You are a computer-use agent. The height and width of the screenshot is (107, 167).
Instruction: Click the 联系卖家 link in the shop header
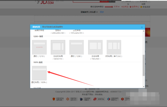[x=145, y=7]
